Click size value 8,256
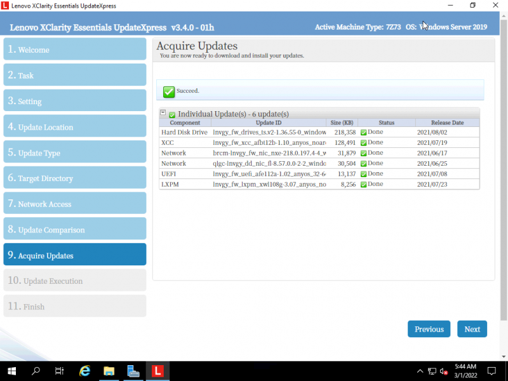This screenshot has height=381, width=508. pyautogui.click(x=348, y=184)
